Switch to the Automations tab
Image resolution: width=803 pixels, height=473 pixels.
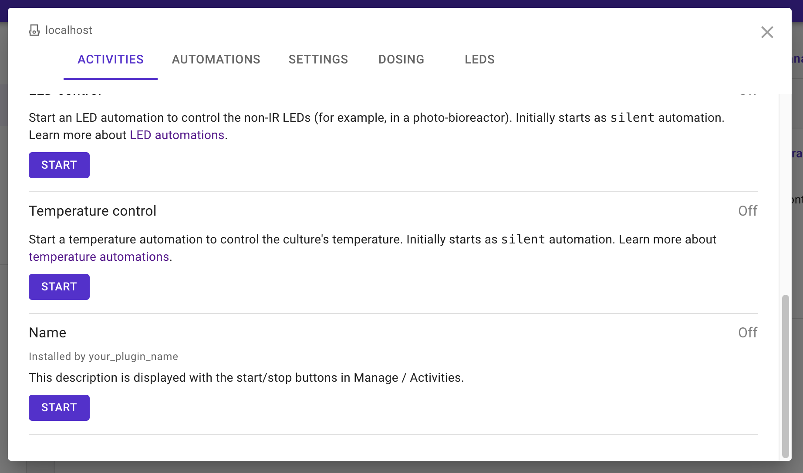click(216, 60)
